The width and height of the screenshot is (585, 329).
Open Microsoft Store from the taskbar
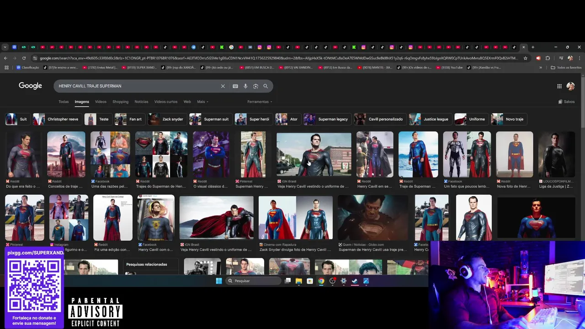point(310,281)
